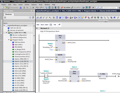The image size is (120, 93).
Task: Open the Online menu
Action: click(x=27, y=5)
